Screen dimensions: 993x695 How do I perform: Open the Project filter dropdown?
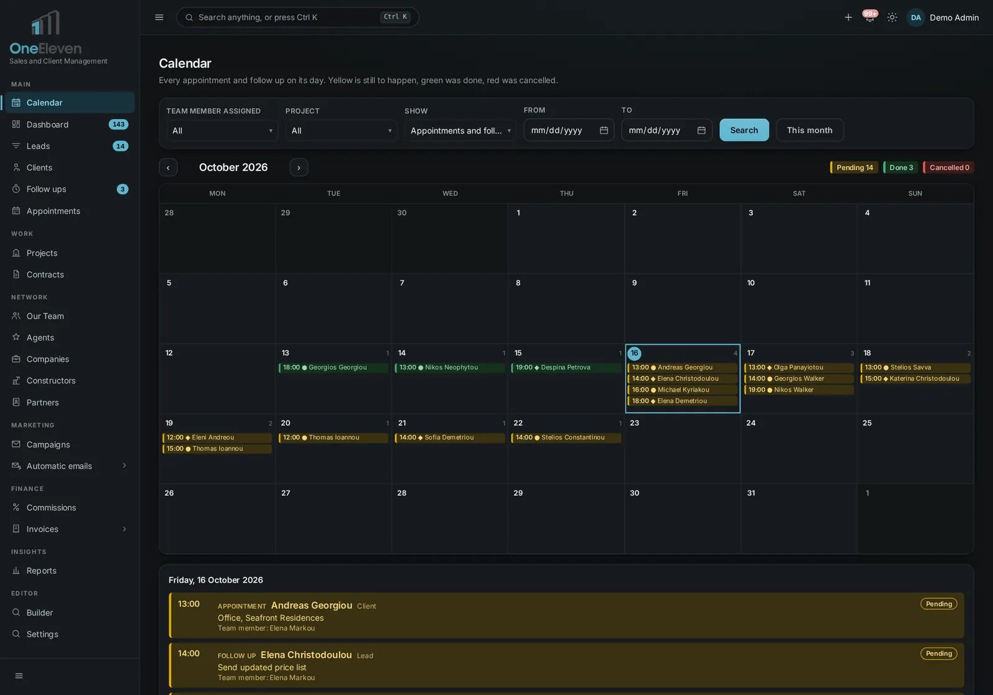tap(341, 130)
